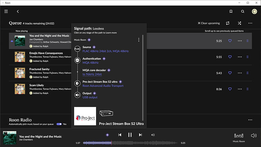This screenshot has width=261, height=147.
Task: Favorite Scam Likely track
Action: 230,89
